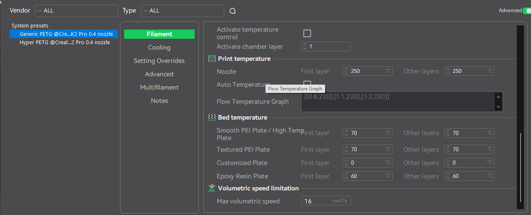
Task: Go to the Multifilament tab
Action: coord(159,87)
